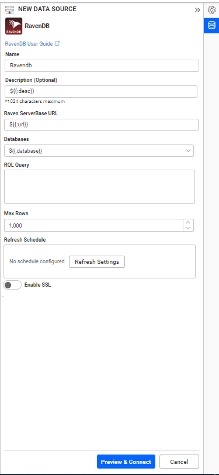Image resolution: width=219 pixels, height=475 pixels.
Task: Click the Raven ServerBase URL field
Action: pyautogui.click(x=102, y=125)
